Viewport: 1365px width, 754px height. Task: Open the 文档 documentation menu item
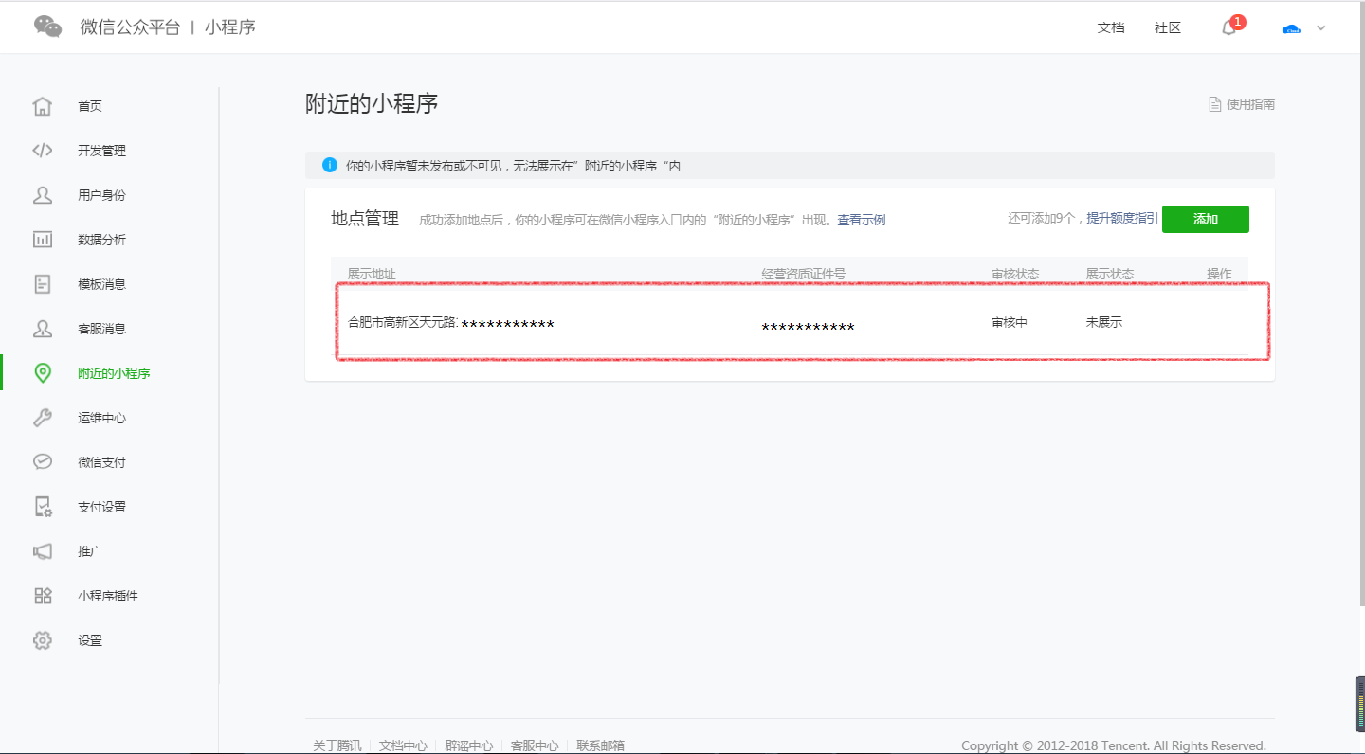point(1111,27)
